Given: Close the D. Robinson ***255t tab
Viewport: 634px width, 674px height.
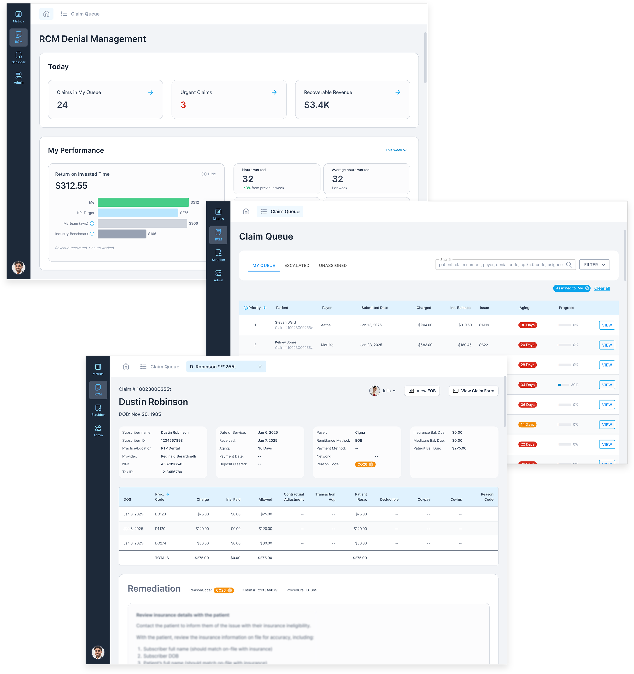Looking at the screenshot, I should click(260, 367).
